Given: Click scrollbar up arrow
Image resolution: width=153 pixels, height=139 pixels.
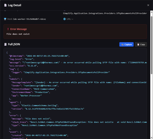Looking at the screenshot, I should (x=151, y=12).
